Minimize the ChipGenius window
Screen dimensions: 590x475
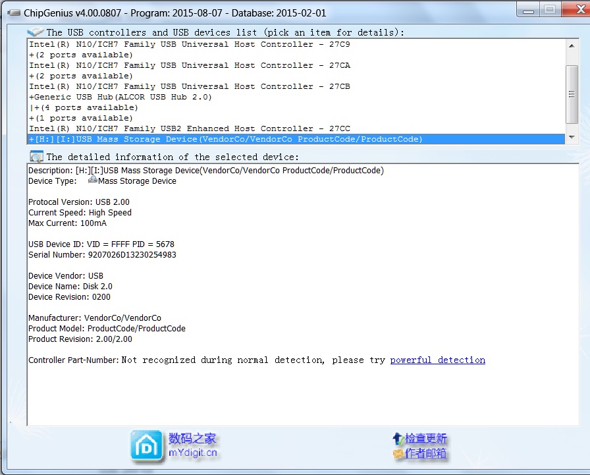point(528,10)
